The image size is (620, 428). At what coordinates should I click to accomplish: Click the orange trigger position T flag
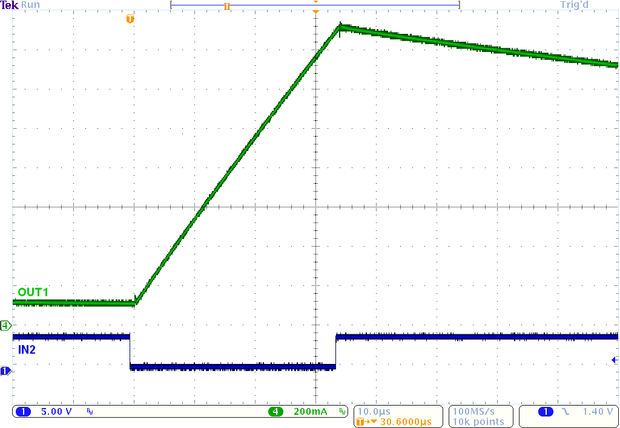click(130, 19)
